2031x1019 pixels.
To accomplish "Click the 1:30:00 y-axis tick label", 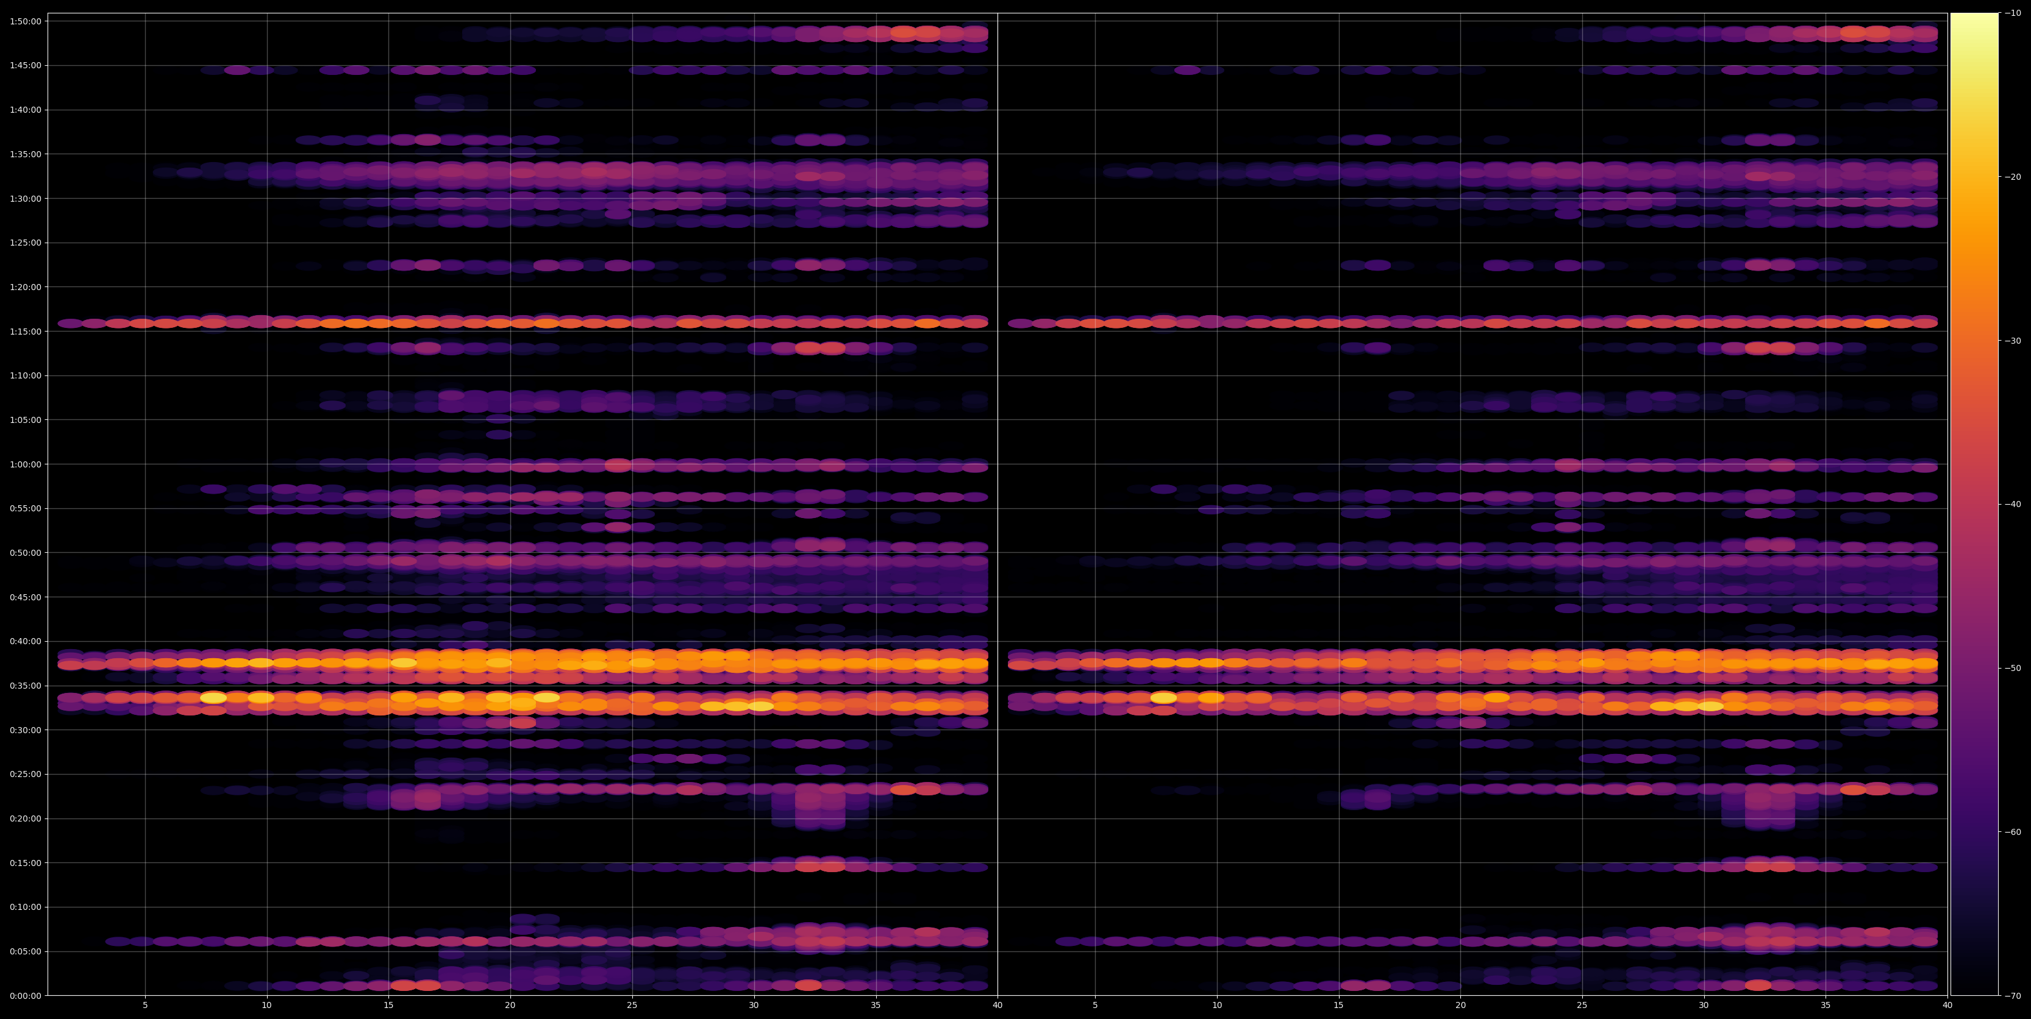I will (25, 199).
